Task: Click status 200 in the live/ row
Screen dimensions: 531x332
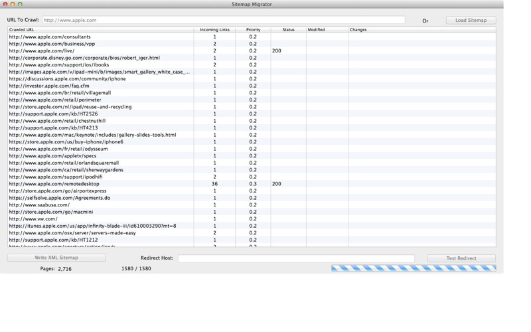Action: point(276,51)
